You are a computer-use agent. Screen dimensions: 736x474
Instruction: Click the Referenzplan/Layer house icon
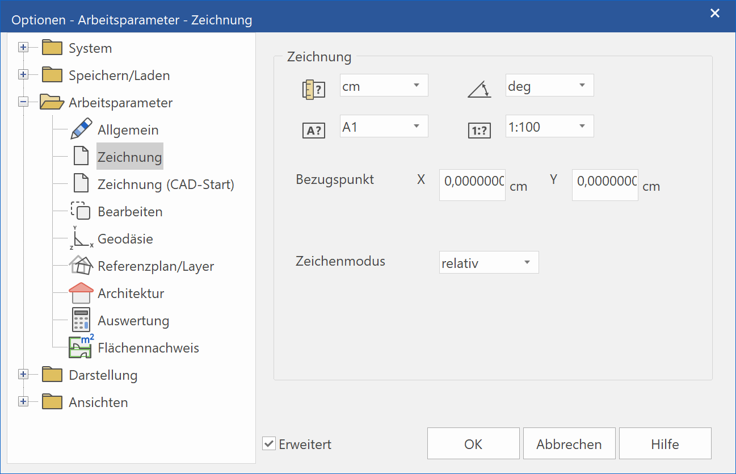[81, 266]
